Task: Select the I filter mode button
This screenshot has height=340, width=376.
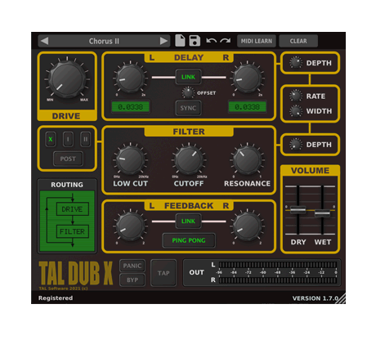Action: click(x=68, y=139)
